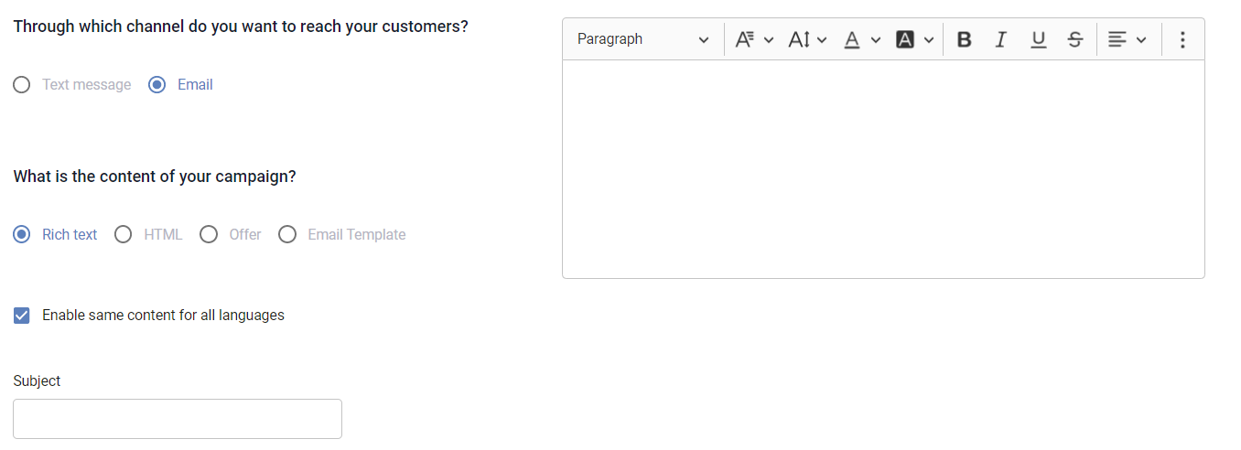
Task: Select the Email Template content option
Action: (x=287, y=235)
